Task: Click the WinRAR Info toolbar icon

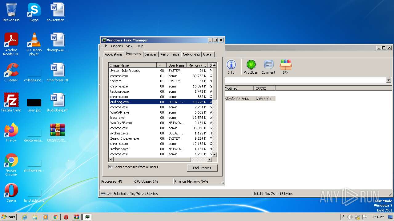Action: [x=231, y=67]
